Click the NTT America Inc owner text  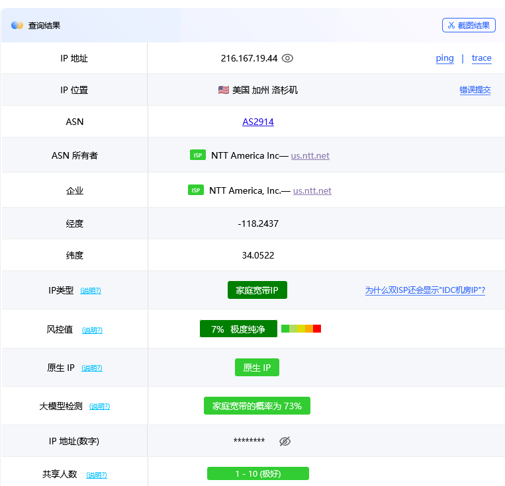pos(245,155)
